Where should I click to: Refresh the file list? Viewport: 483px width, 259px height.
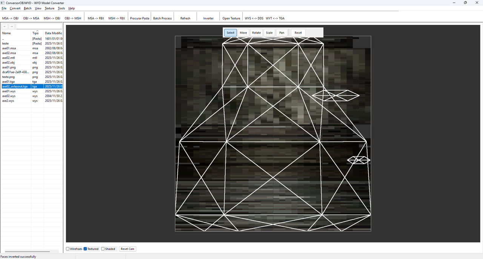coord(185,18)
